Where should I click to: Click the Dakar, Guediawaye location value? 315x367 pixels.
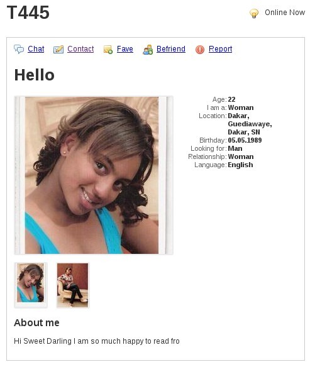(x=250, y=124)
